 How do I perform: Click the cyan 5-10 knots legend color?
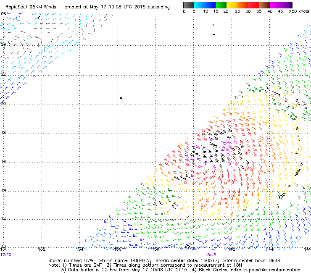pyautogui.click(x=199, y=5)
